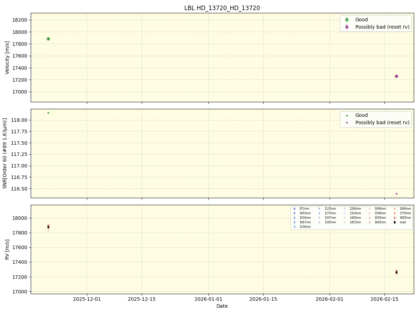Click the 1245nm wavelength marker

319,222
